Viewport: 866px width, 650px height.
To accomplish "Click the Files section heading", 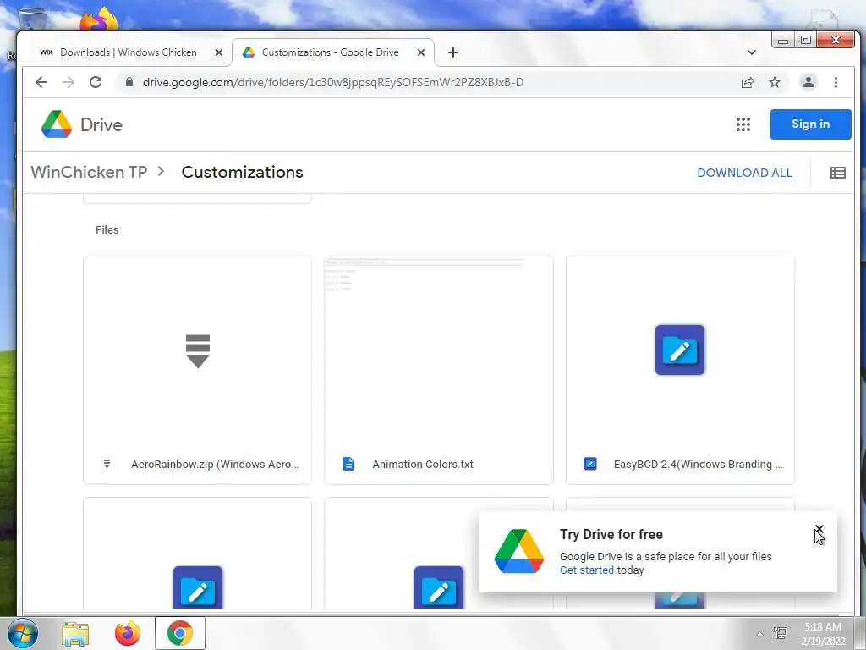I will tap(107, 229).
